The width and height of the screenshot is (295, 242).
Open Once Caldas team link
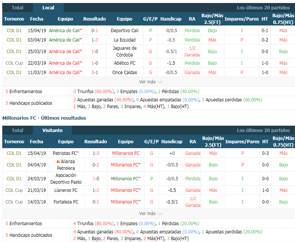click(x=125, y=73)
